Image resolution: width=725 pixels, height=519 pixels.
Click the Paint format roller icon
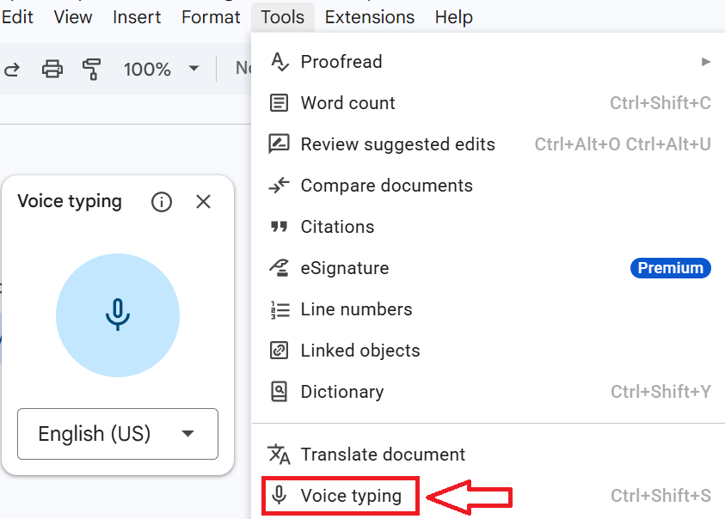[x=91, y=70]
